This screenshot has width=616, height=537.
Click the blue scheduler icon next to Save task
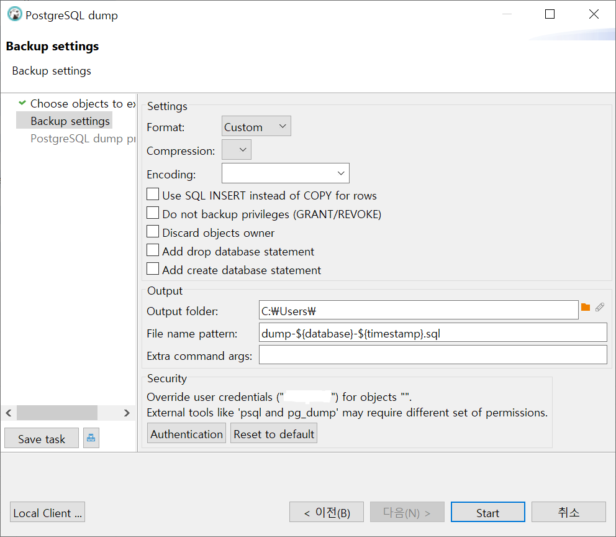click(x=91, y=438)
